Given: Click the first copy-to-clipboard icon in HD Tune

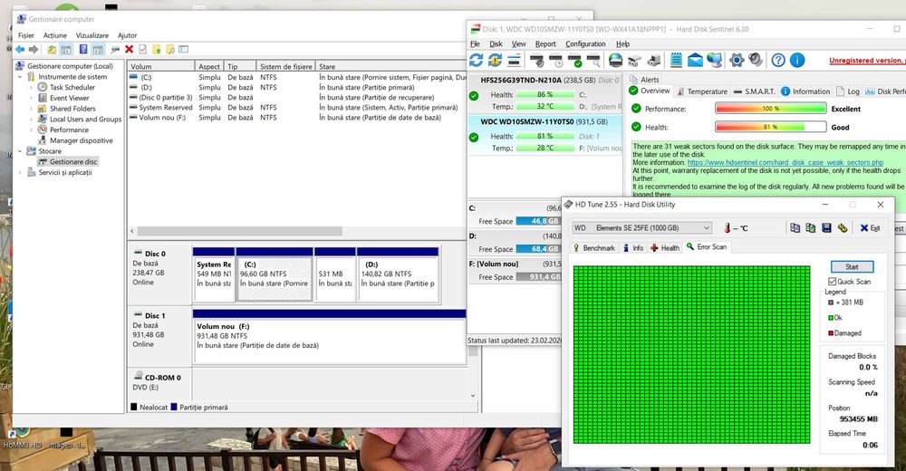Looking at the screenshot, I should (795, 228).
